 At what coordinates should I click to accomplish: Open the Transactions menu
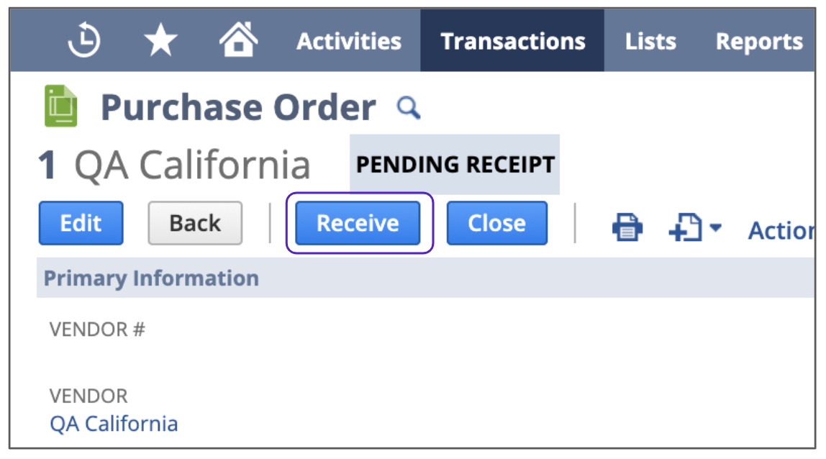[512, 42]
